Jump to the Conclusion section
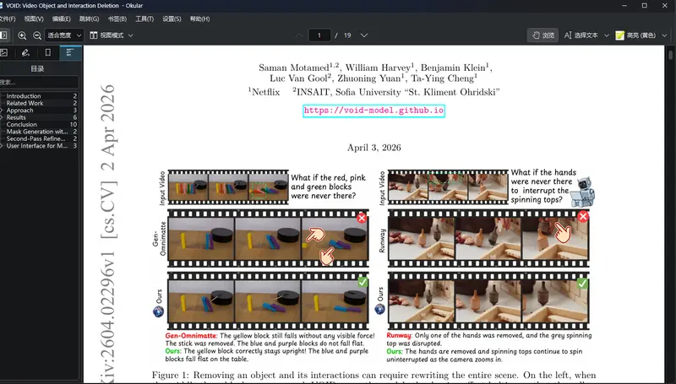This screenshot has height=384, width=676. [x=21, y=124]
